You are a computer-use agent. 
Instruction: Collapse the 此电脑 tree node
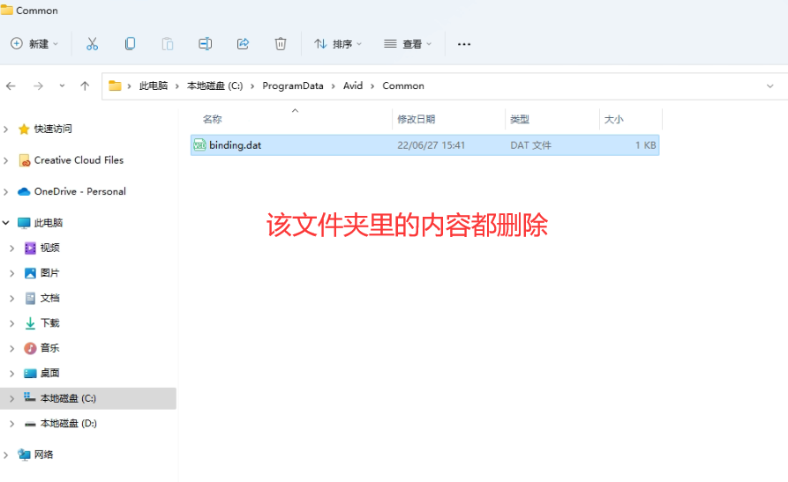point(7,223)
